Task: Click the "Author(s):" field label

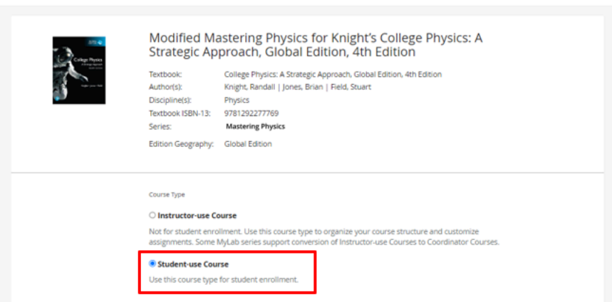Action: [x=165, y=87]
